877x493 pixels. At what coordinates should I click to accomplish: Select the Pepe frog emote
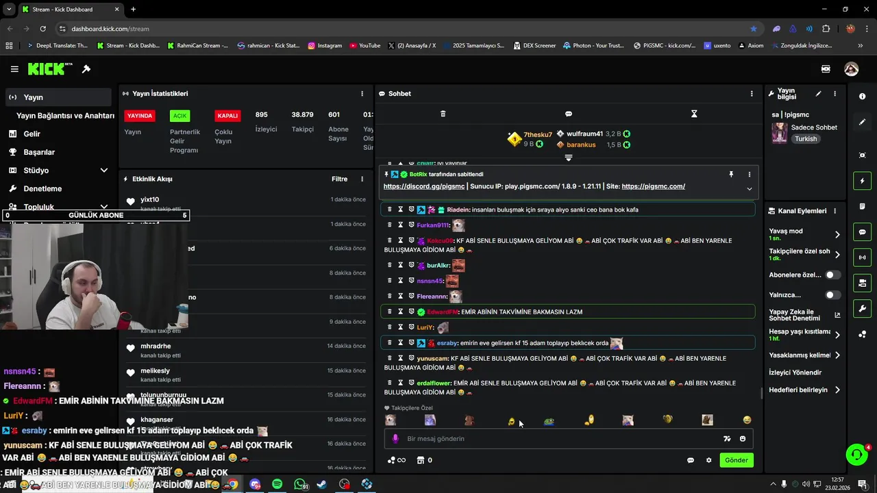(x=549, y=420)
